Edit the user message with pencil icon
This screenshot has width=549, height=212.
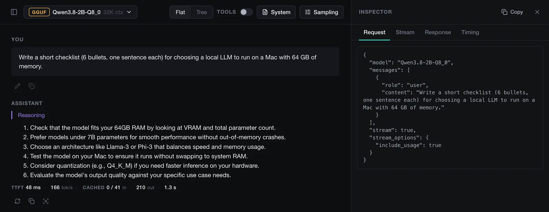17,86
